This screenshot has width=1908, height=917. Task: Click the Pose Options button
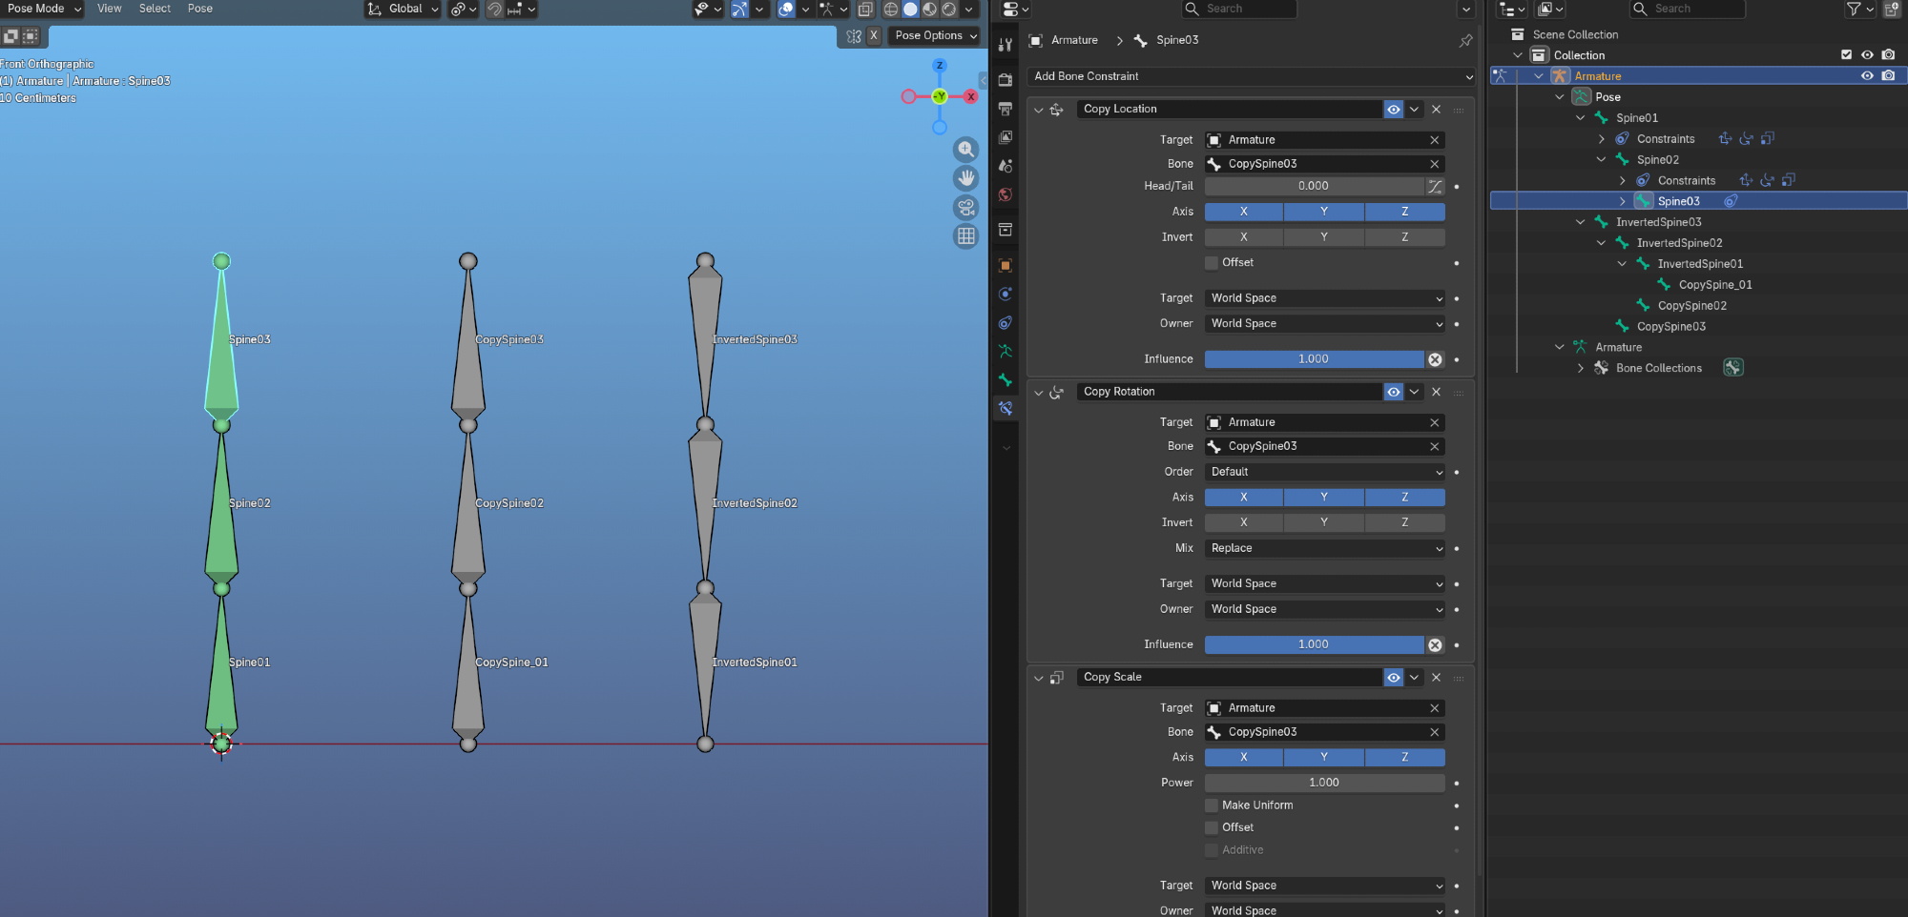935,36
